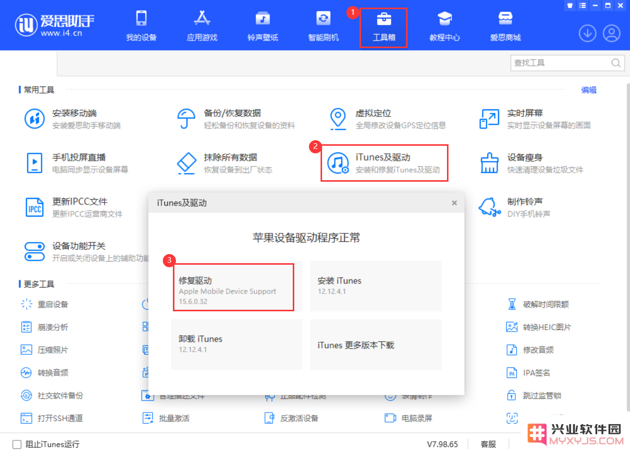Click the 客服 support link
Viewport: 630px width, 453px height.
pos(488,444)
